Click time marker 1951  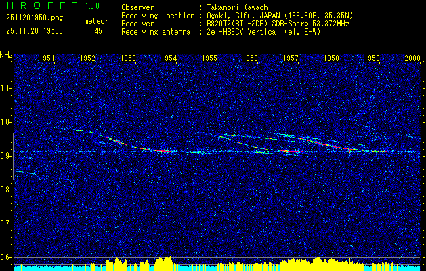[47, 58]
